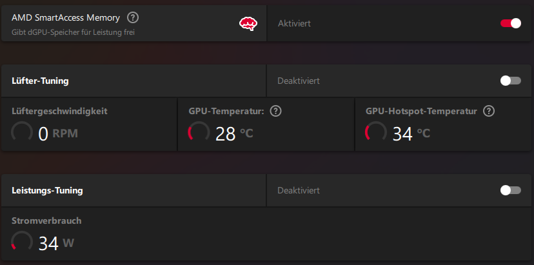
Task: Click the AMD SmartAccess Memory help icon
Action: pos(133,17)
